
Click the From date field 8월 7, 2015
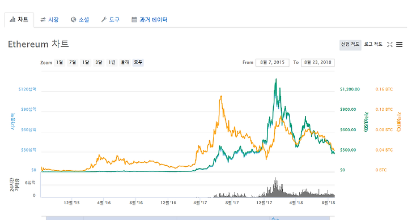pos(273,63)
